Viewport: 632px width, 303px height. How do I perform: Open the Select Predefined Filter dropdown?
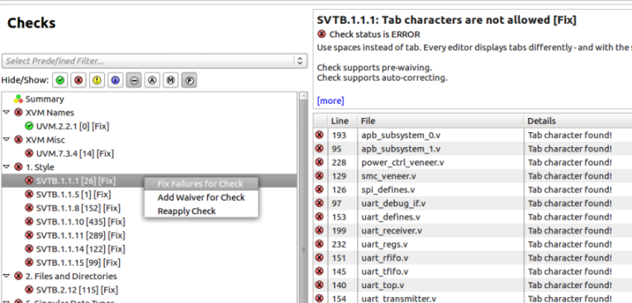pos(154,61)
